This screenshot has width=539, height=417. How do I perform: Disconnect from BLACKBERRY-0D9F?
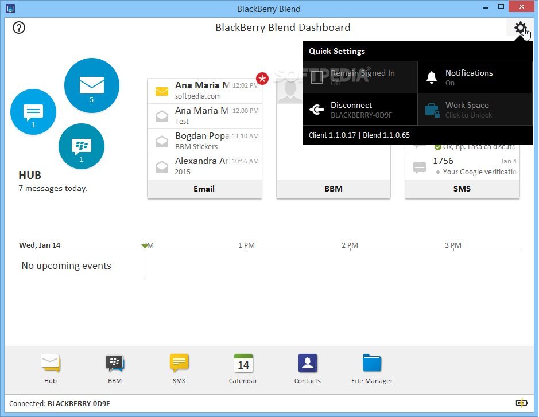tap(360, 110)
